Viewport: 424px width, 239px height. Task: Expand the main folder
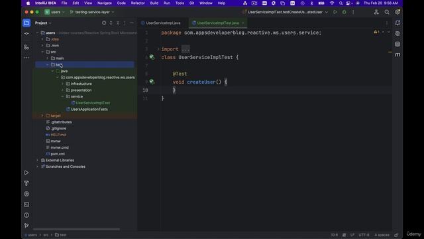point(47,58)
